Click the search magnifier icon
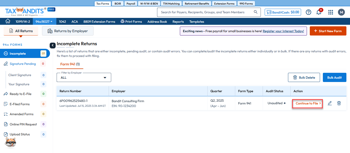 pos(255,12)
